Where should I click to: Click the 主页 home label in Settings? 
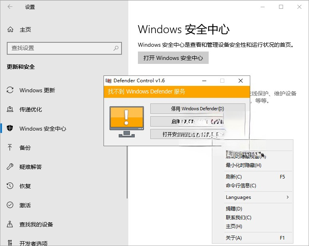pos(25,30)
